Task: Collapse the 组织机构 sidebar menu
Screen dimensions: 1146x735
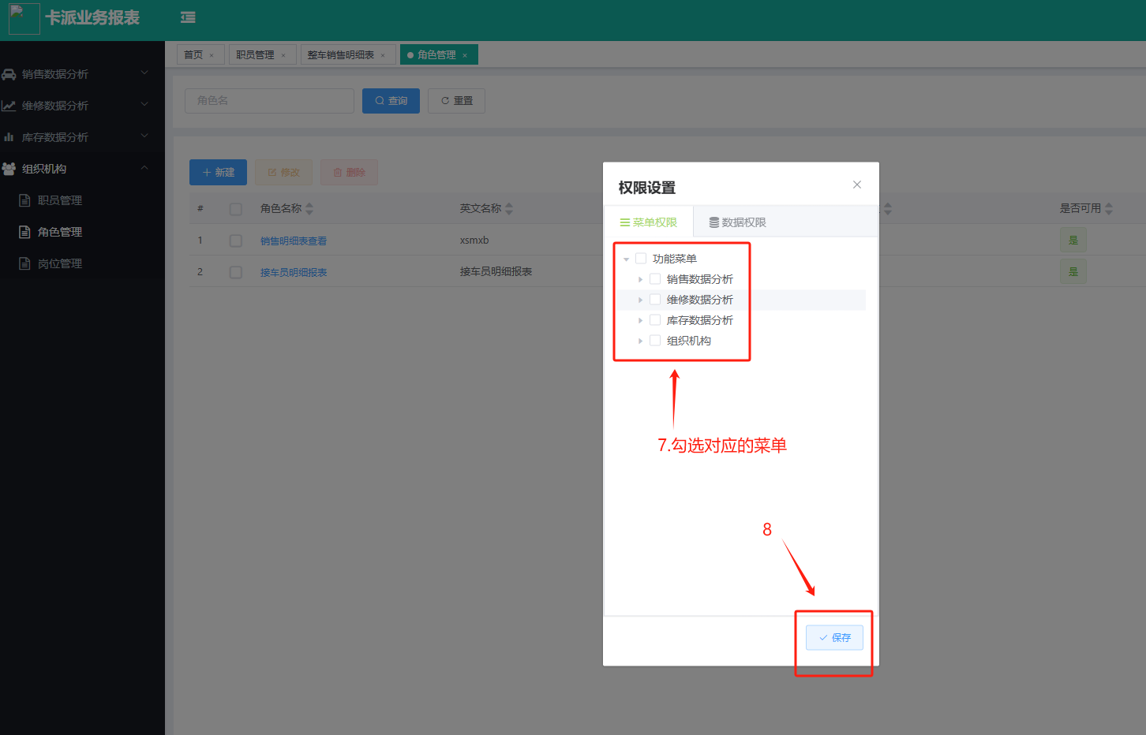Action: coord(144,168)
